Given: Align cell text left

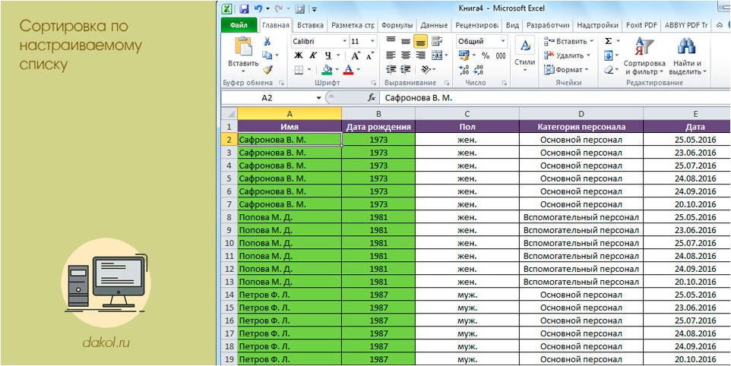Looking at the screenshot, I should point(391,55).
